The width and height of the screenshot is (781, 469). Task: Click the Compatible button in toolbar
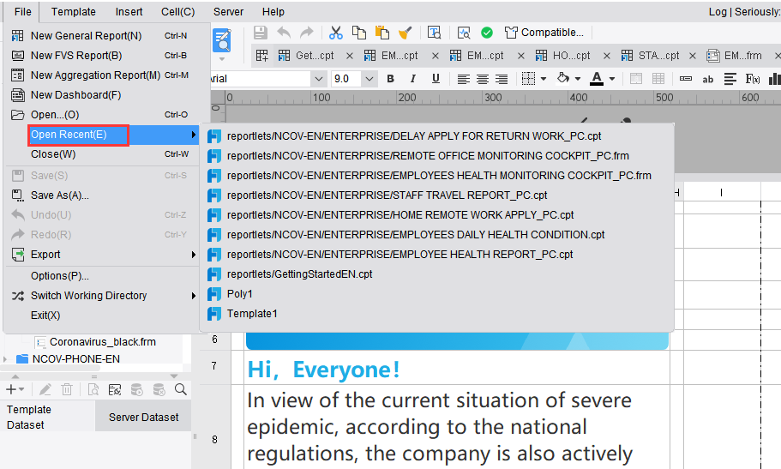544,33
